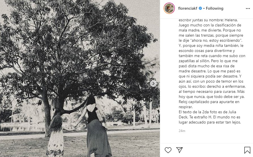Click the child in the white dress
The width and height of the screenshot is (253, 157).
tap(56, 136)
